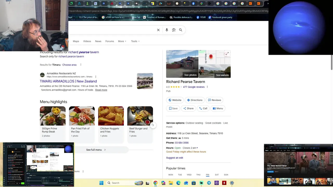This screenshot has width=333, height=187.
Task: Open Telegram from the taskbar
Action: [x=209, y=183]
